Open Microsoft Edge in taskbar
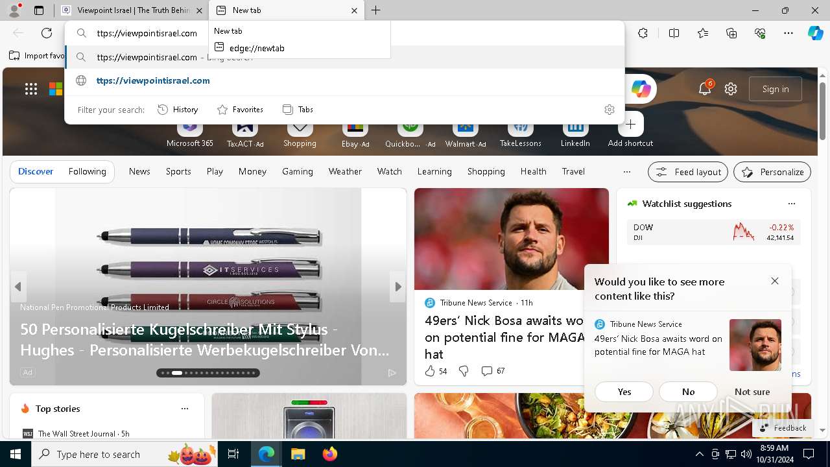The height and width of the screenshot is (467, 830). point(267,454)
